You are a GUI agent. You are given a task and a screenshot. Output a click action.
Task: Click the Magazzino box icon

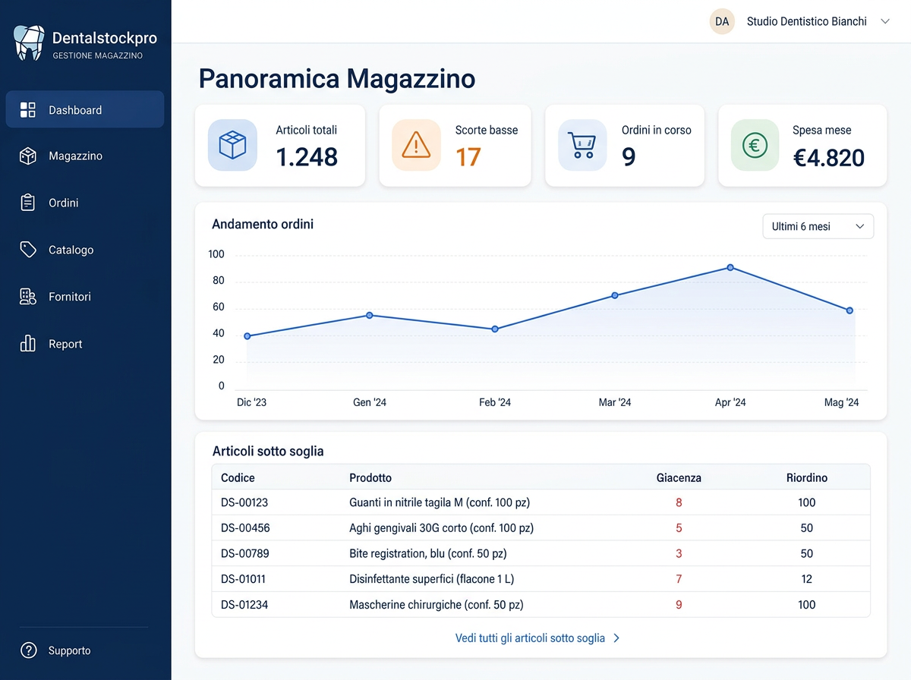point(28,156)
